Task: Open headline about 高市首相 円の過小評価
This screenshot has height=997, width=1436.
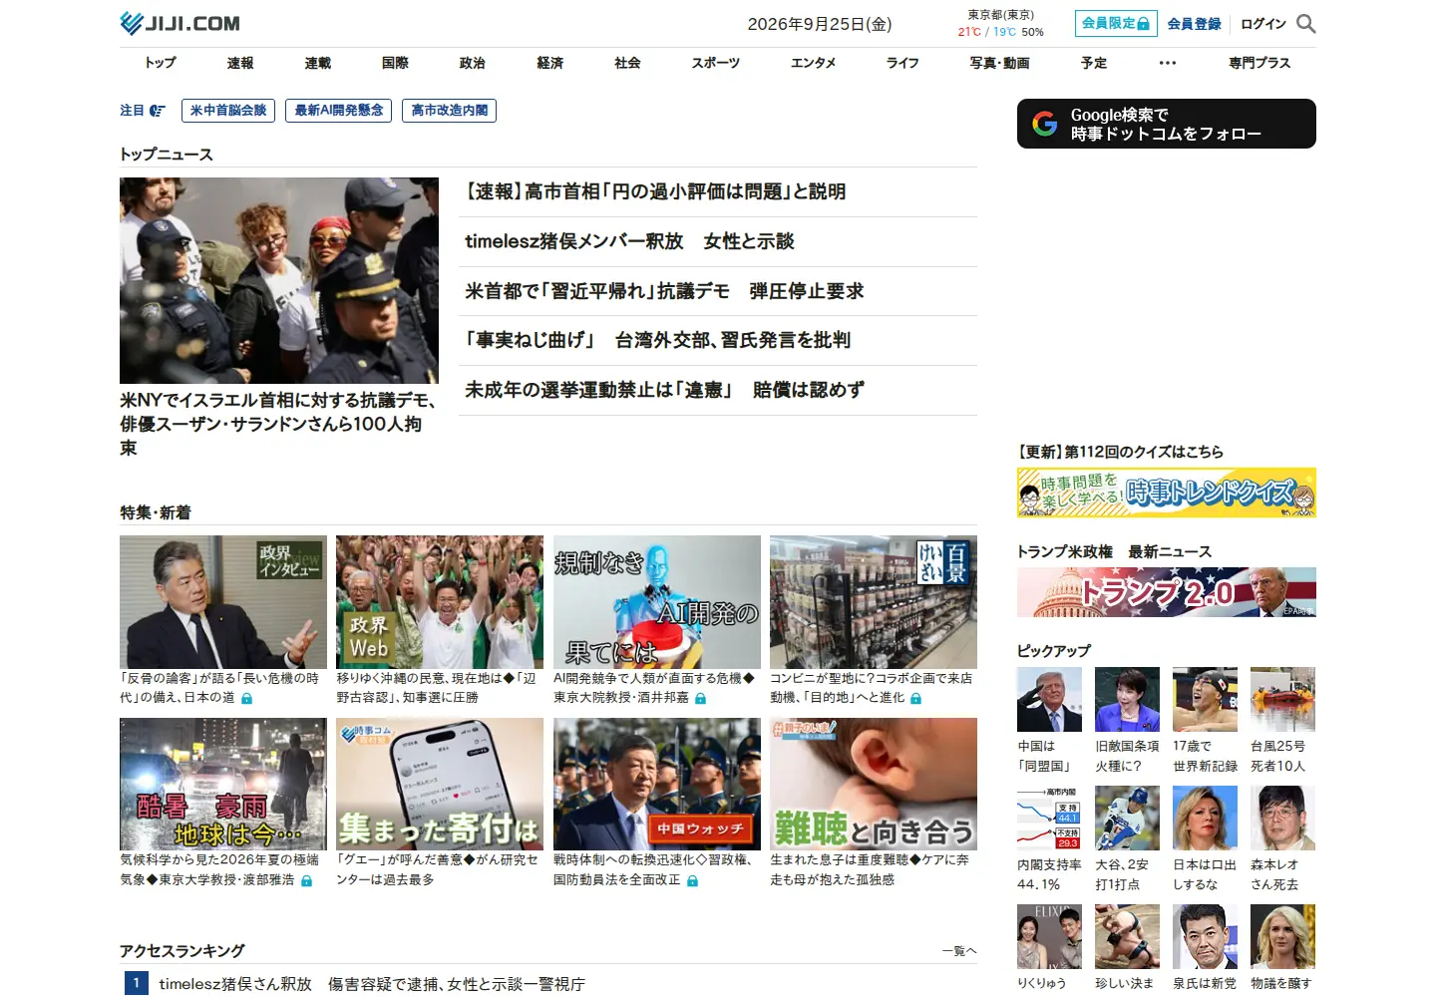Action: 654,191
